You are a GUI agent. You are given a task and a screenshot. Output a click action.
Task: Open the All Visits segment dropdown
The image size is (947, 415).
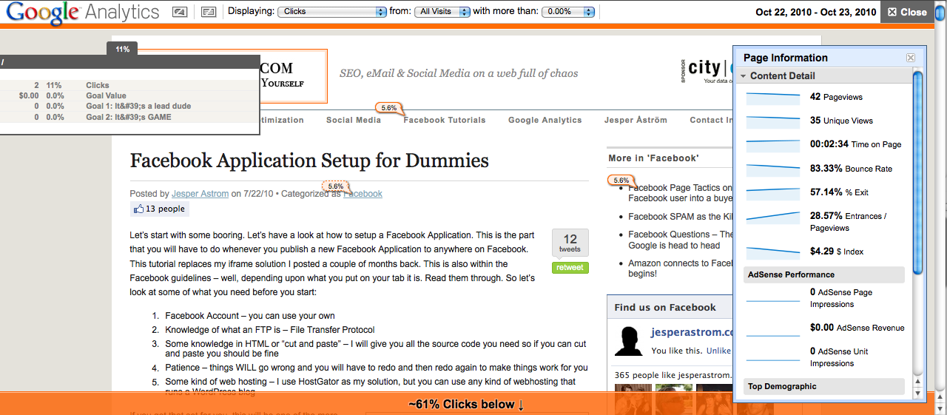click(442, 12)
